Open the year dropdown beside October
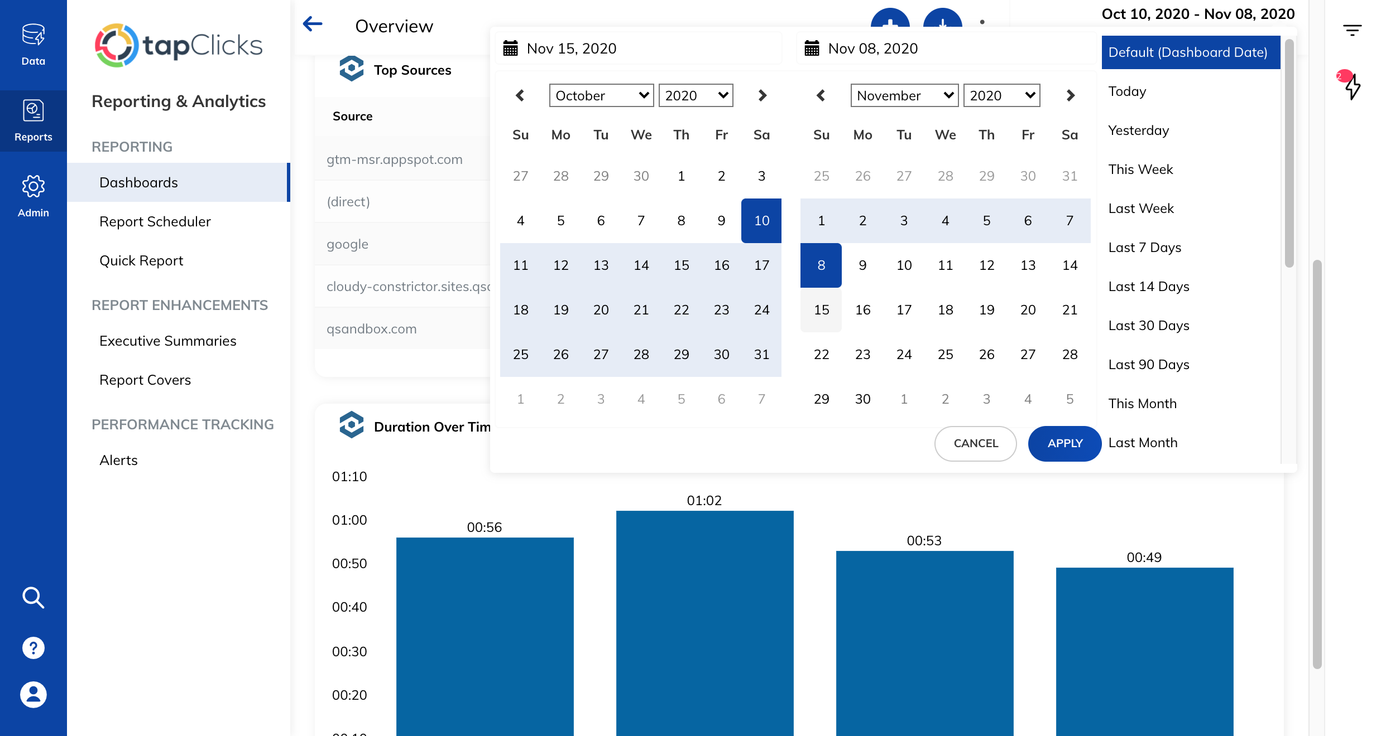Viewport: 1381px width, 736px height. point(696,95)
